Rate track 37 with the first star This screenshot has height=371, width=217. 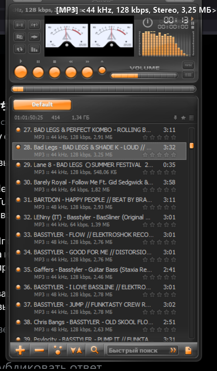145,313
